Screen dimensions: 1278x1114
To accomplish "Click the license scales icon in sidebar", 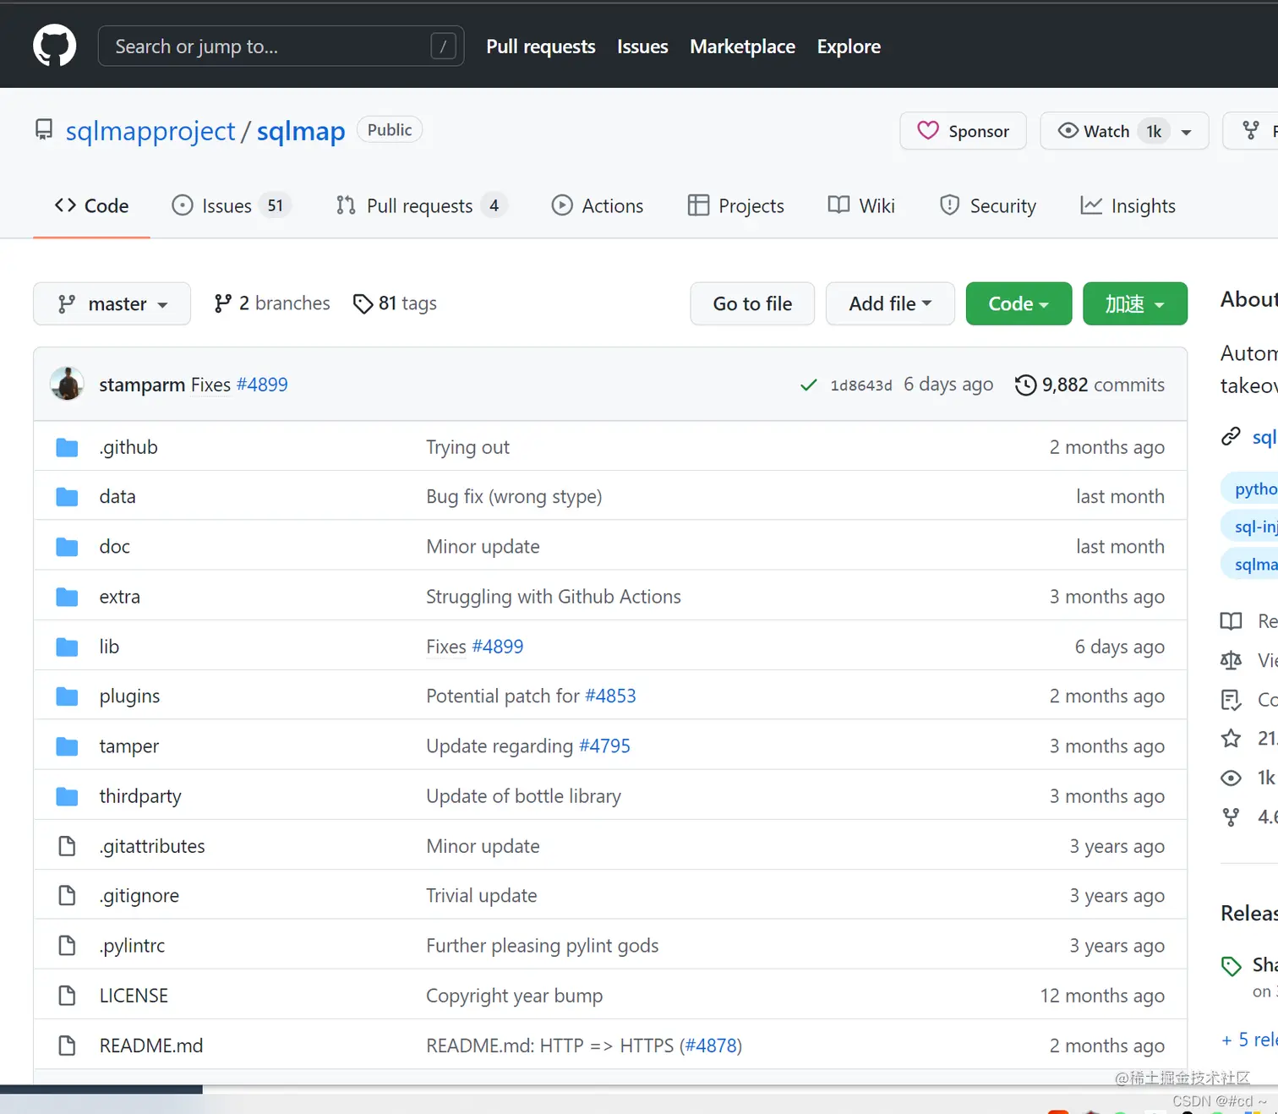I will (x=1231, y=660).
